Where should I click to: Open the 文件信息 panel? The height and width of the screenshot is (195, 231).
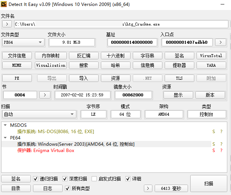click(17, 56)
